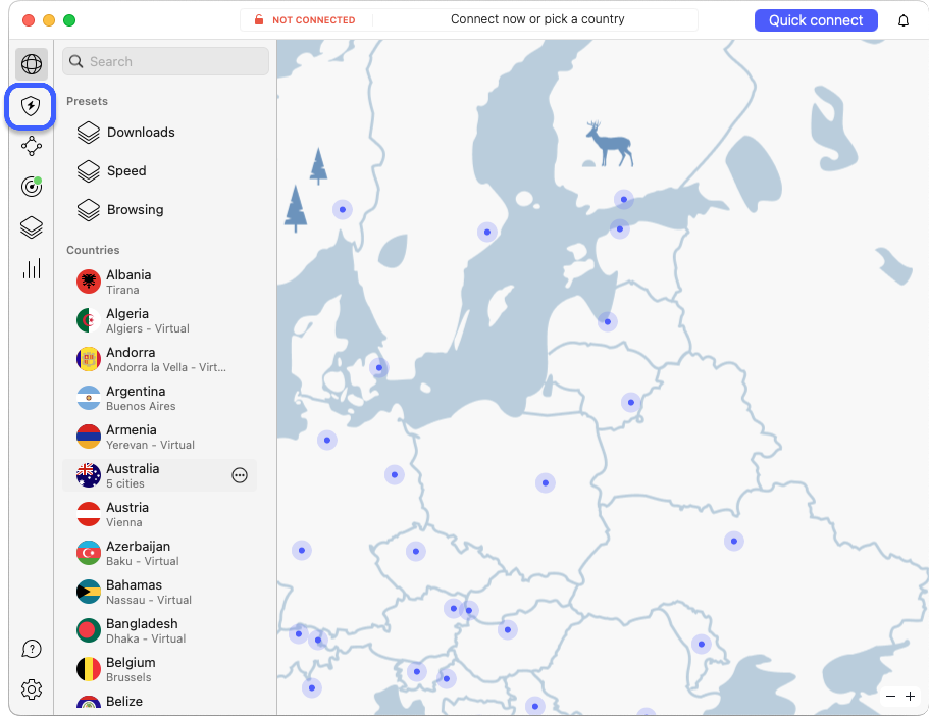Select the Speed preset

pyautogui.click(x=126, y=171)
